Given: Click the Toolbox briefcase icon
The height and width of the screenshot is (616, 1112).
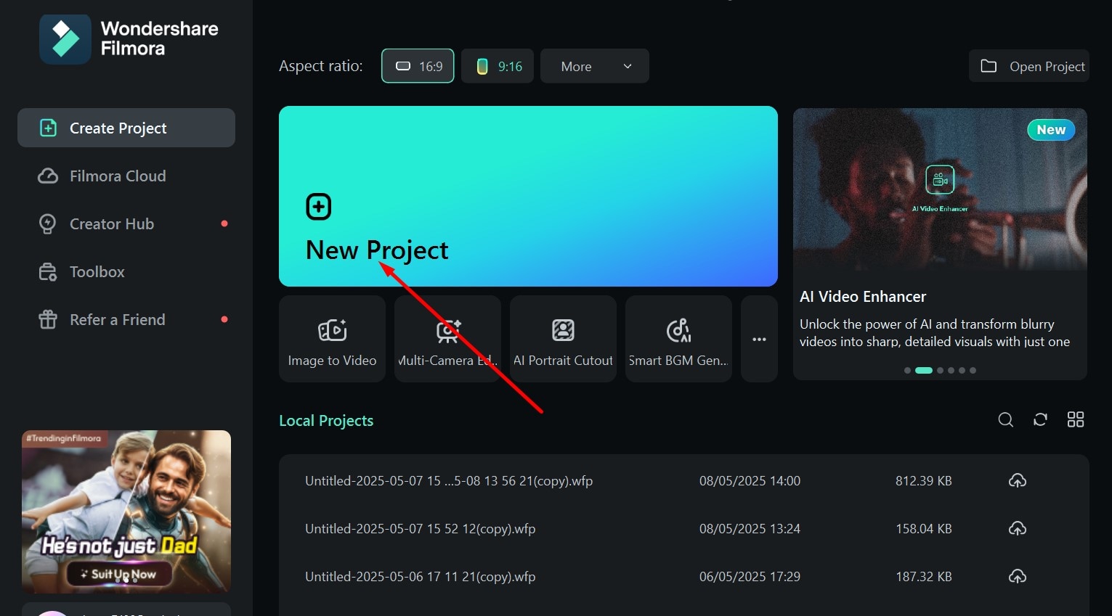Looking at the screenshot, I should point(48,271).
